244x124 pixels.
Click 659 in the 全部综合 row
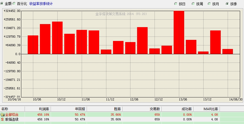[x=157, y=115]
